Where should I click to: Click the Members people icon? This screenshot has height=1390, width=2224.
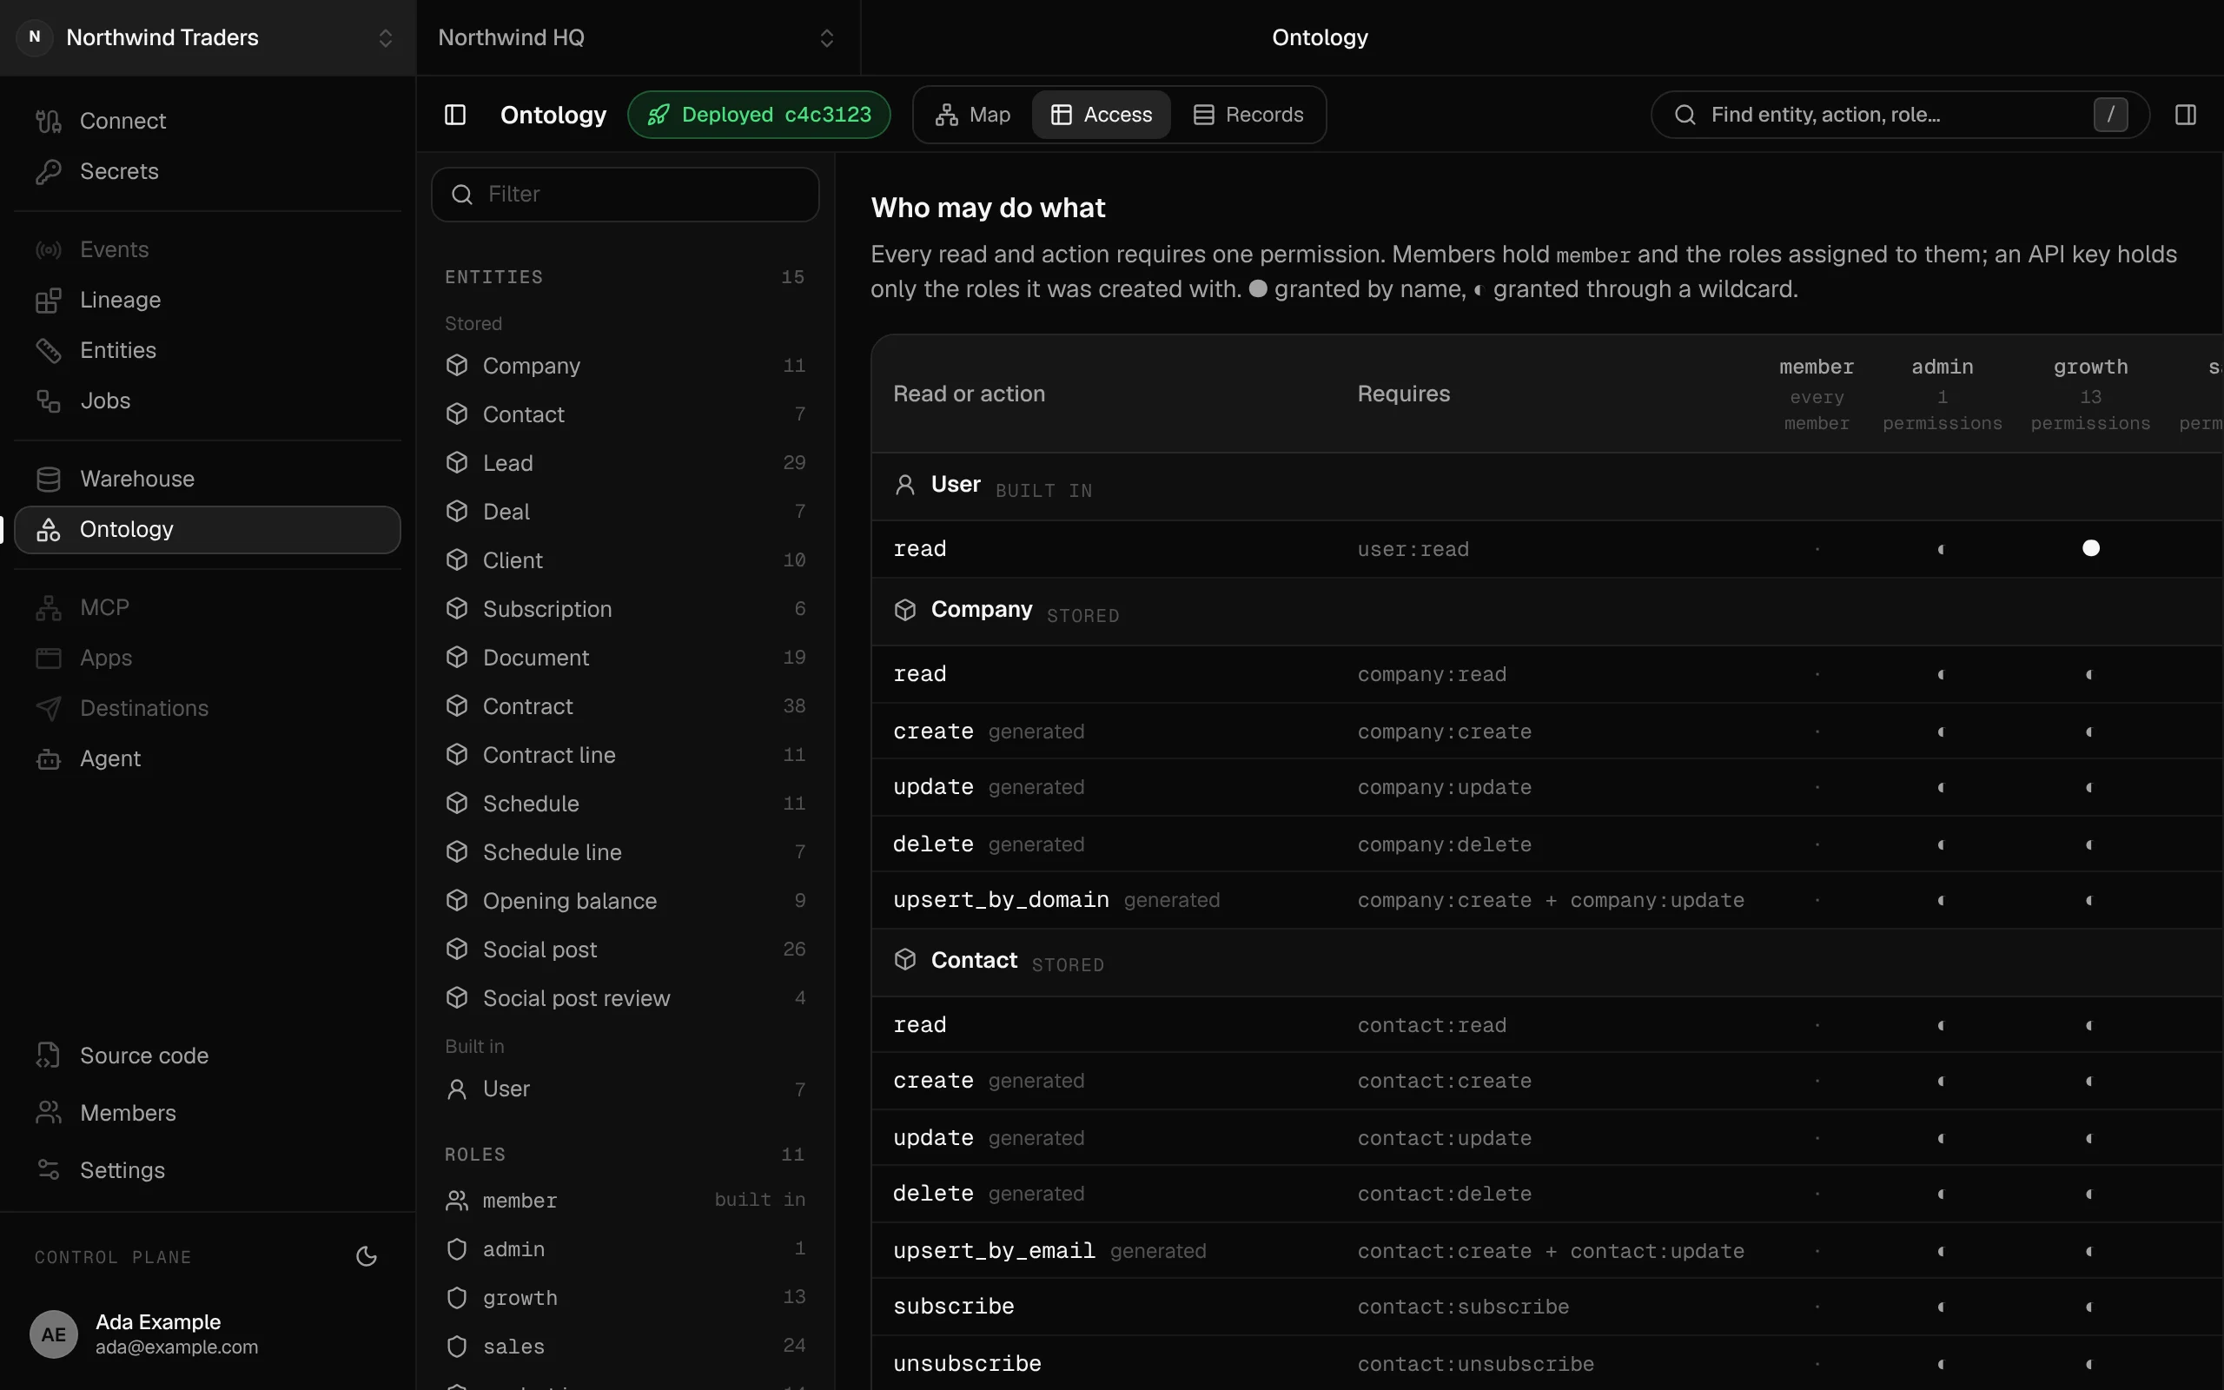pyautogui.click(x=48, y=1112)
